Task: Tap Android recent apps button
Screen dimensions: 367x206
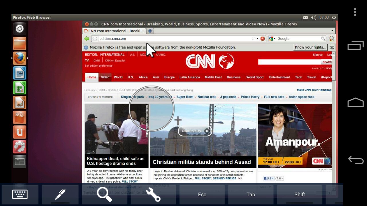Action: (356, 45)
